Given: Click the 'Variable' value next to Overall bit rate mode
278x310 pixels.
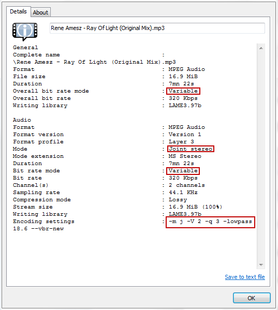Looking at the screenshot, I should pyautogui.click(x=183, y=91).
